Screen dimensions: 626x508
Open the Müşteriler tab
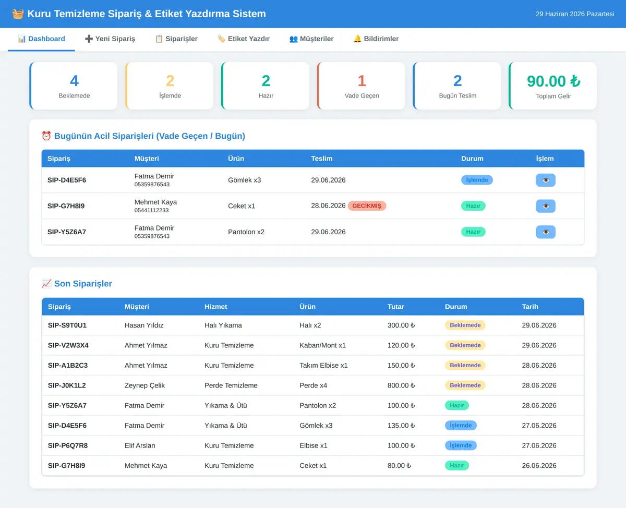311,39
